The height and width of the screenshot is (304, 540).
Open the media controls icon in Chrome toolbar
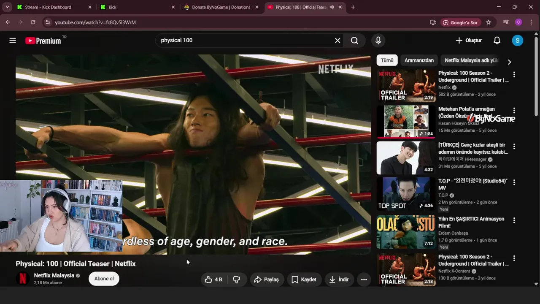click(506, 22)
